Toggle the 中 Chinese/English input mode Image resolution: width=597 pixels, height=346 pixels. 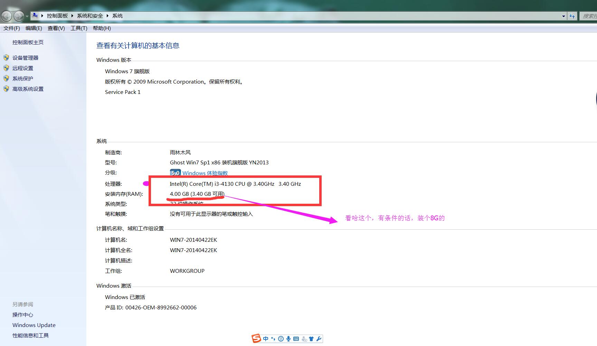(266, 339)
